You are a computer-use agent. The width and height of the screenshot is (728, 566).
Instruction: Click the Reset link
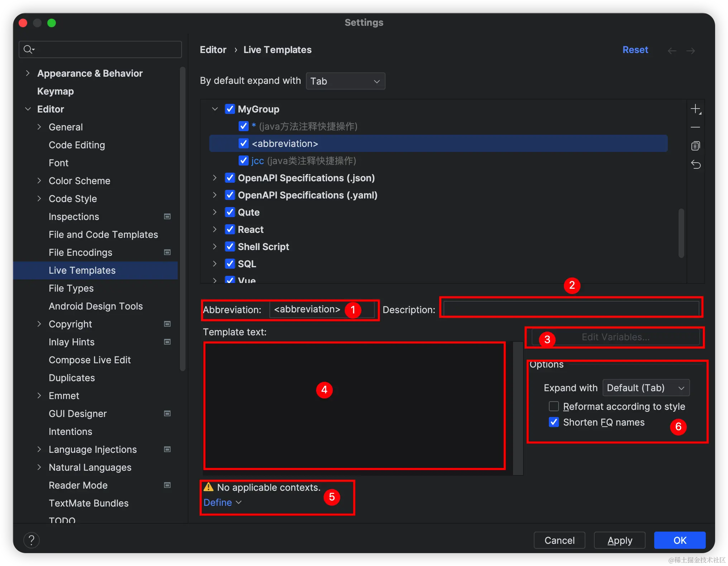click(x=635, y=50)
